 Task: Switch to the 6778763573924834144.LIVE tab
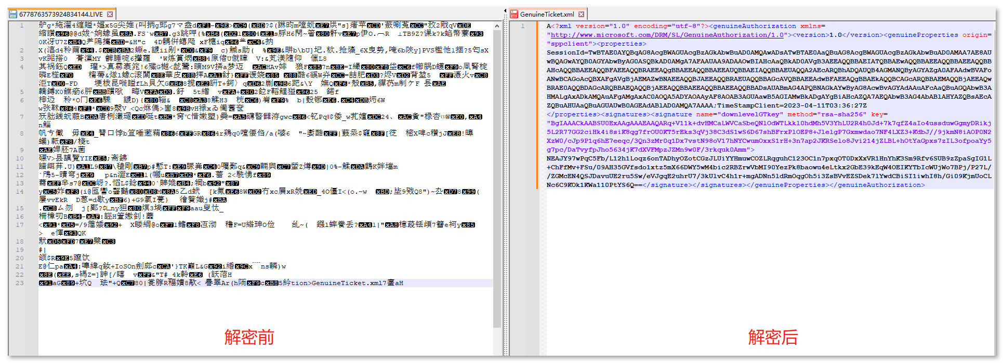pyautogui.click(x=61, y=15)
